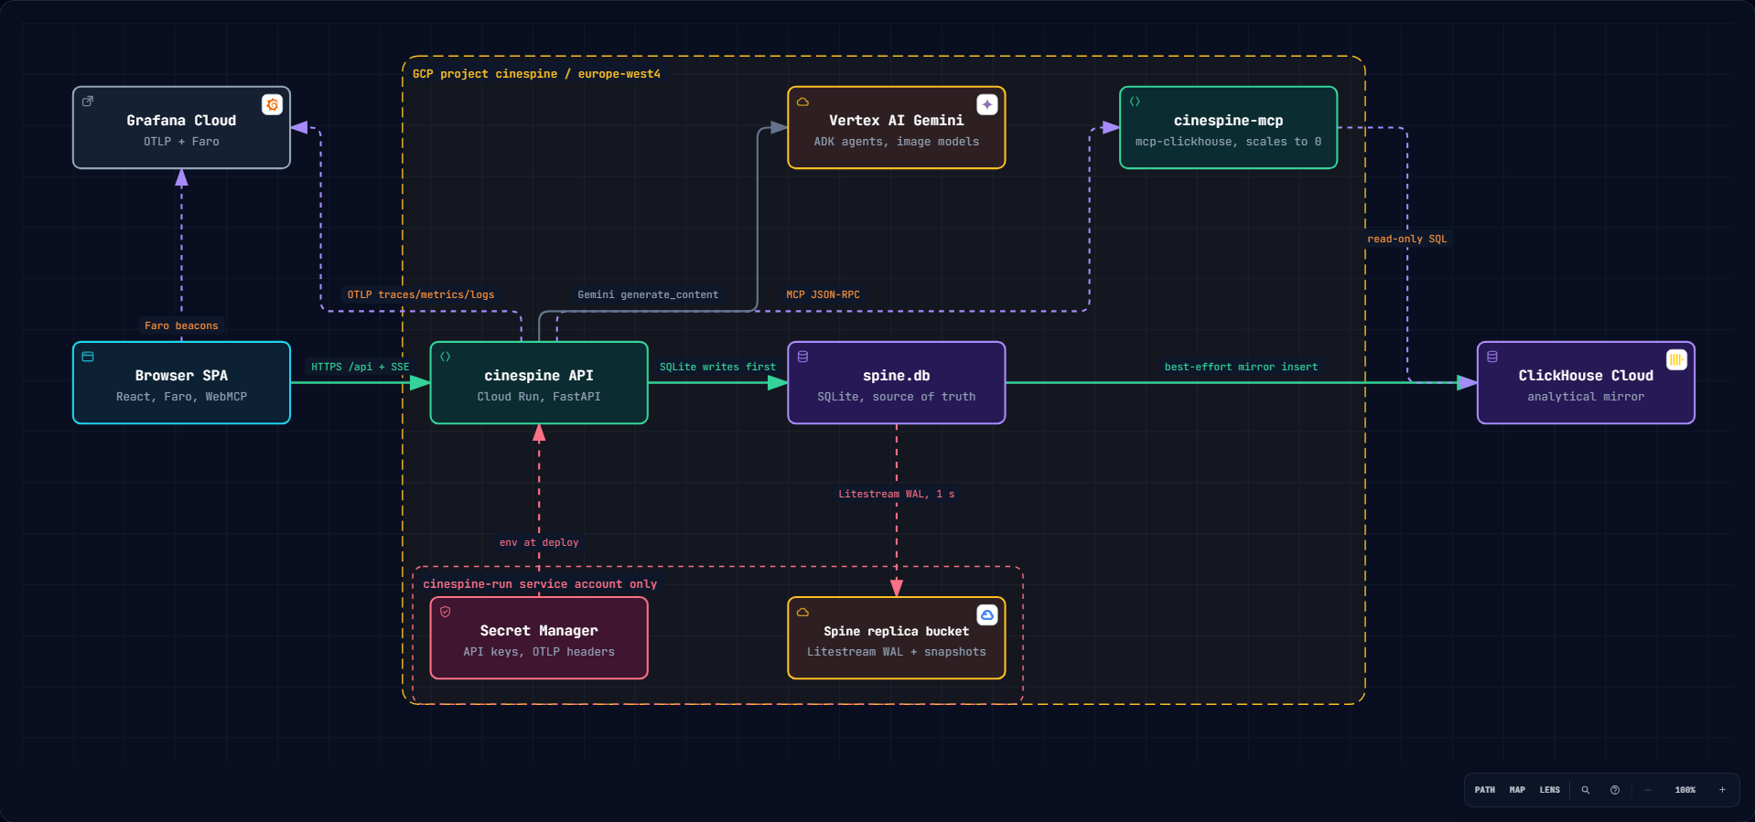Click the "HTTPS /api + SSE" edge label
The height and width of the screenshot is (822, 1755).
pos(360,367)
